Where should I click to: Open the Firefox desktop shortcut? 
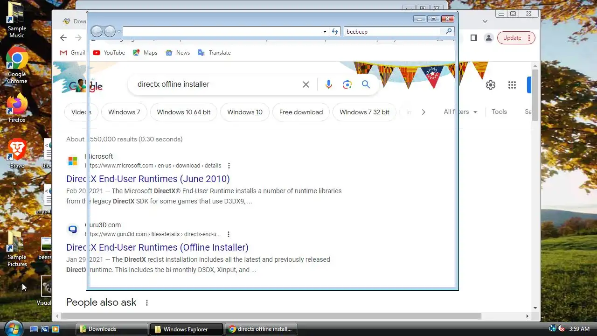click(x=17, y=107)
